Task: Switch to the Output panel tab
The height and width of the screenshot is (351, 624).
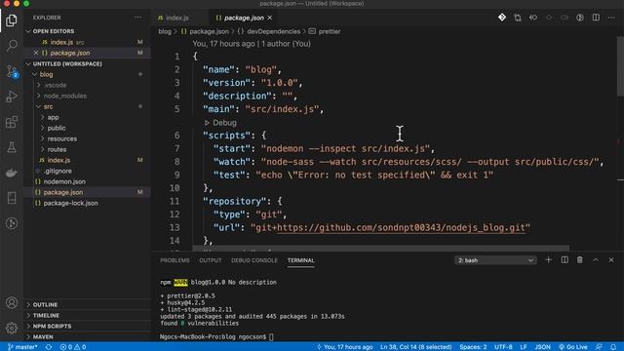Action: (x=211, y=260)
